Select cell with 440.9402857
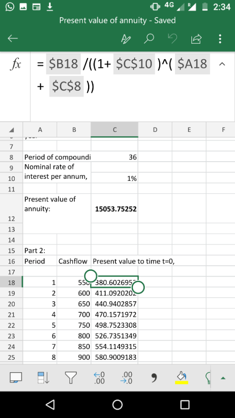The height and width of the screenshot is (418, 235). 115,304
